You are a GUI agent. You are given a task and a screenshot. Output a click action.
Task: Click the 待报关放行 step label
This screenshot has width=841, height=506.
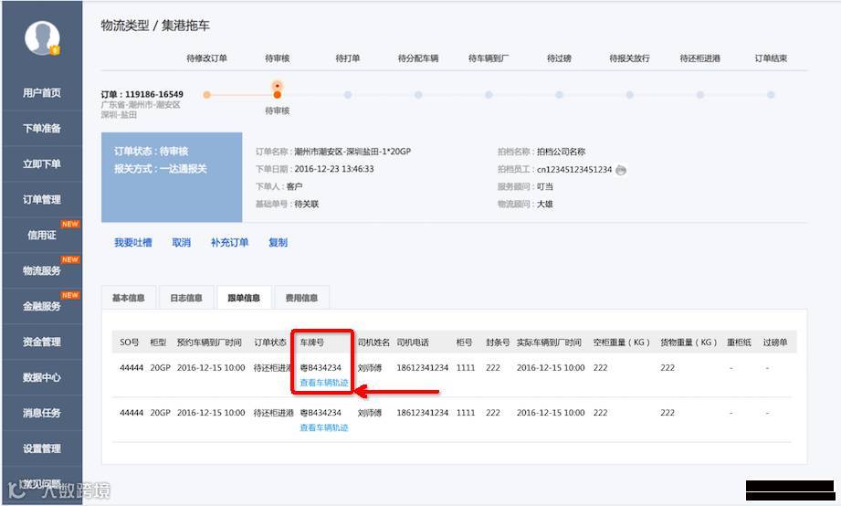click(x=630, y=58)
